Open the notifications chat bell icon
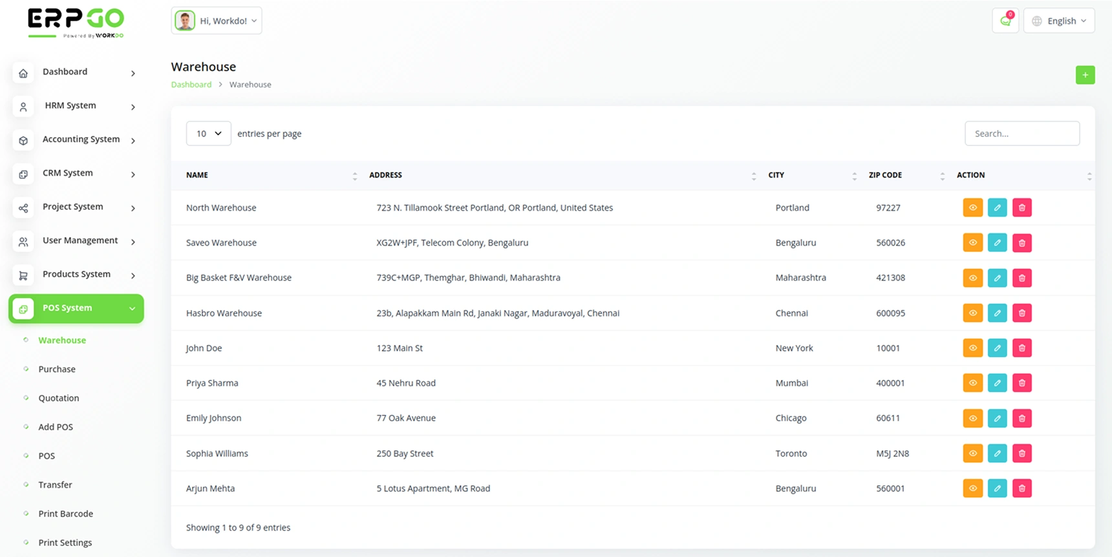 [1005, 21]
